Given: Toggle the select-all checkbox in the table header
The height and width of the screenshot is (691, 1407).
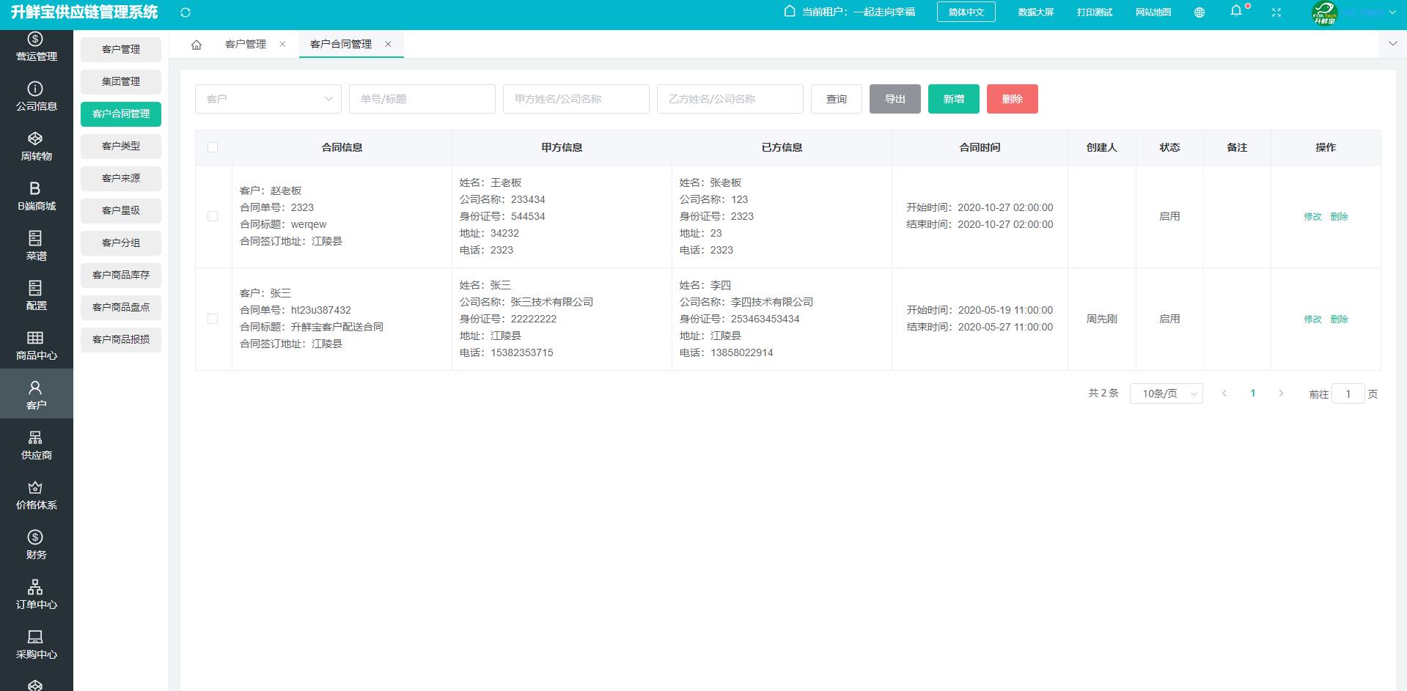Looking at the screenshot, I should click(x=213, y=147).
